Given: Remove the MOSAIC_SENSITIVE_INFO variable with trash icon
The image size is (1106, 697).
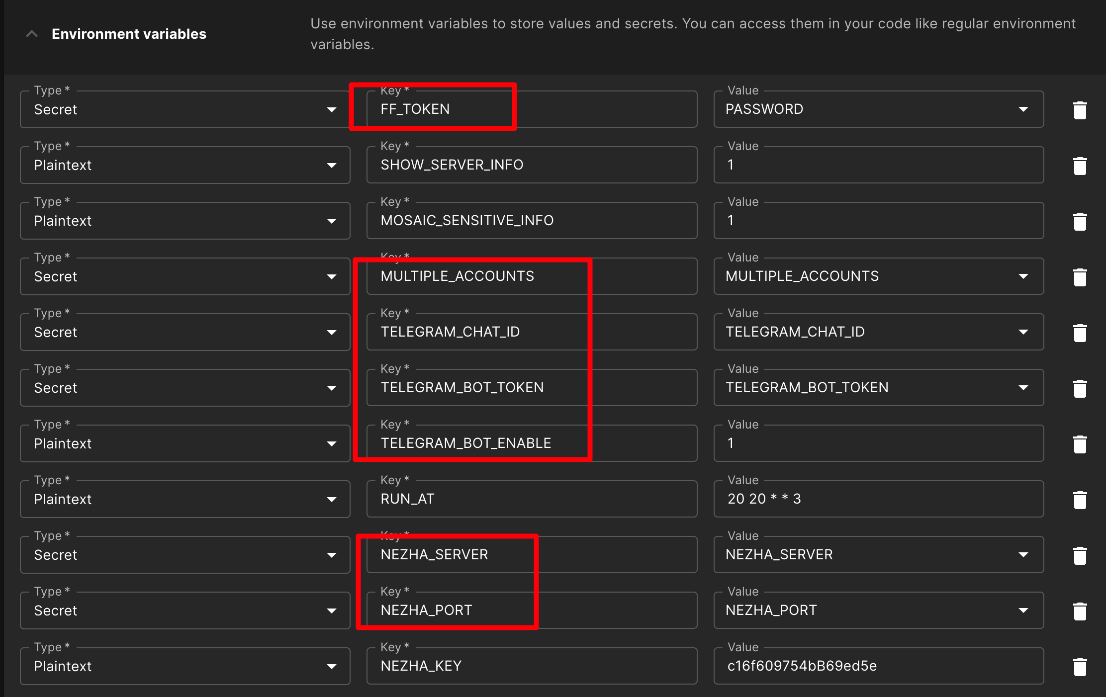Looking at the screenshot, I should click(1080, 221).
